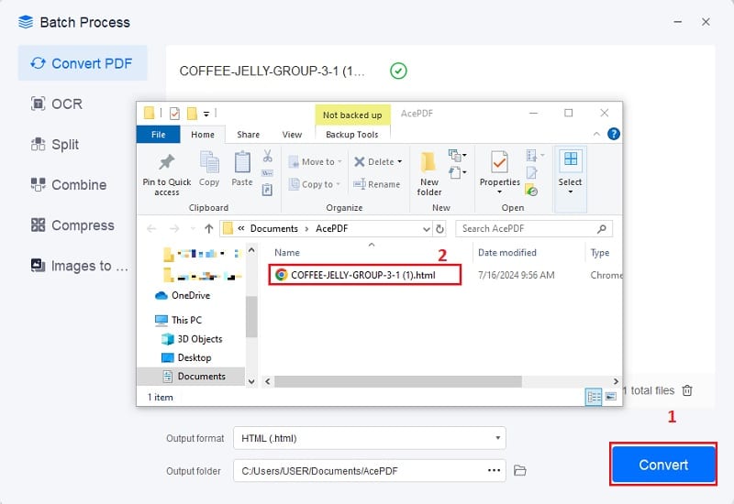Click Back arrow in Explorer
734x504 pixels.
click(x=151, y=228)
